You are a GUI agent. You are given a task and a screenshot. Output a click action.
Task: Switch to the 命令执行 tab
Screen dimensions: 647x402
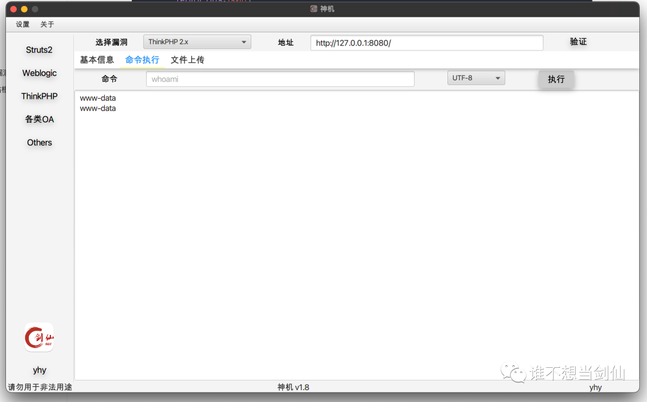point(143,60)
